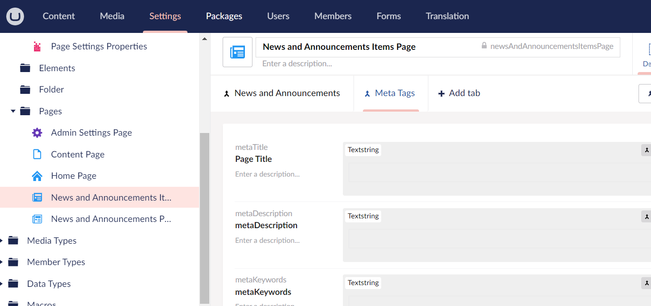Open the Settings section

tap(165, 16)
